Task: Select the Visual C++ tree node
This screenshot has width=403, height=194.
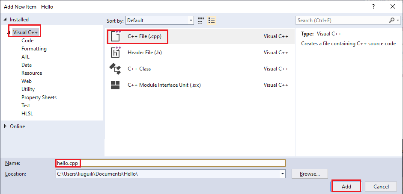Action: (x=25, y=32)
